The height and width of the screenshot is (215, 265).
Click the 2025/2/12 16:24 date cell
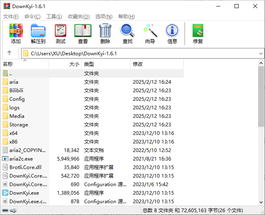pyautogui.click(x=152, y=82)
